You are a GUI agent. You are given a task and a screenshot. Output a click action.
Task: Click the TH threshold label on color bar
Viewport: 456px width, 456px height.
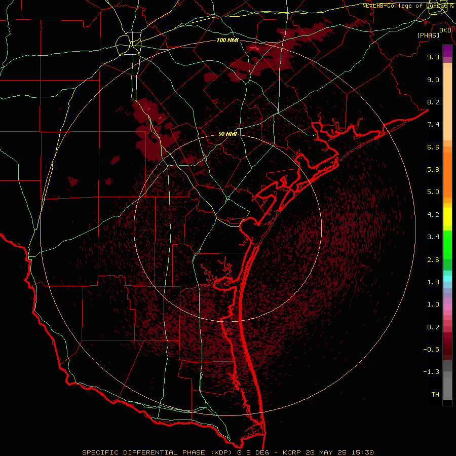click(435, 395)
